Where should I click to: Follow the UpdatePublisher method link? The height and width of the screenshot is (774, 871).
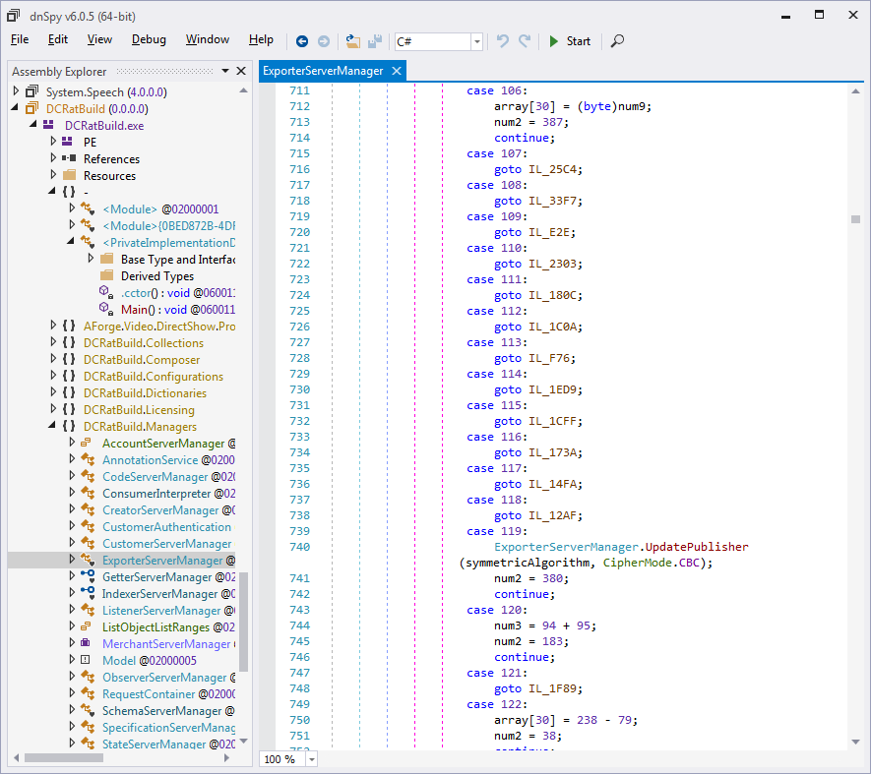pos(697,547)
